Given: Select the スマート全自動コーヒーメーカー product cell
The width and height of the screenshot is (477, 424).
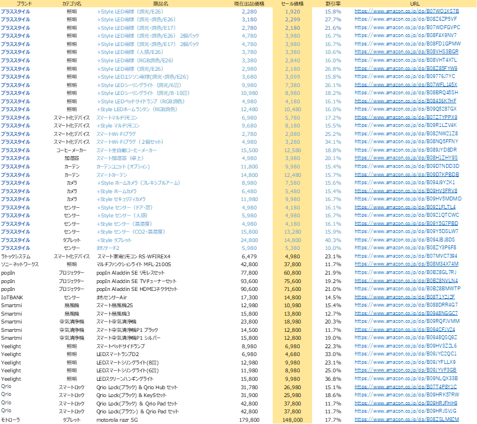Looking at the screenshot, I should pyautogui.click(x=126, y=151).
